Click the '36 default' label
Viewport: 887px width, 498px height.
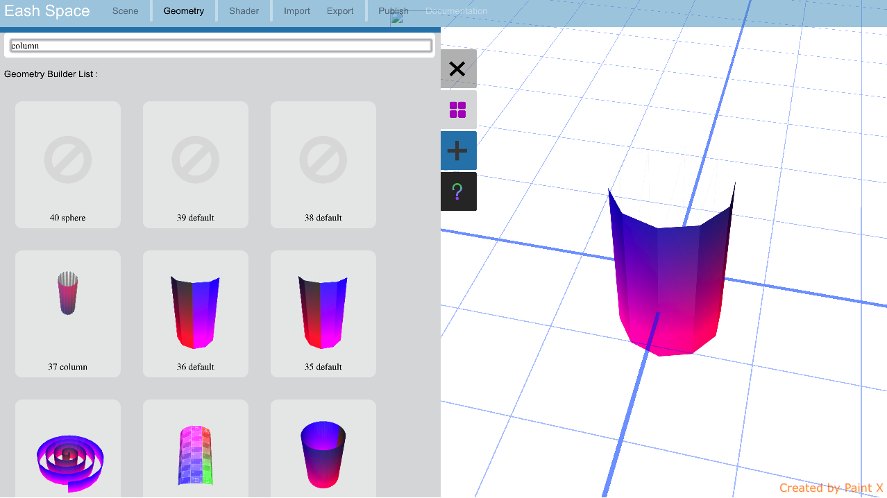(196, 367)
